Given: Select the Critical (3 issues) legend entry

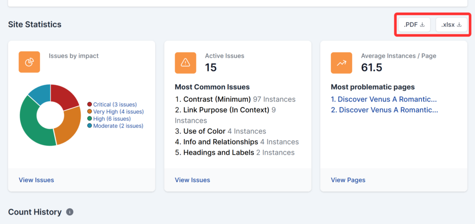Looking at the screenshot, I should (115, 105).
